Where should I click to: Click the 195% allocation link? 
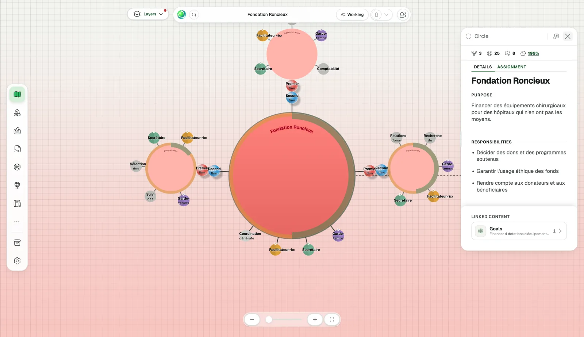click(x=533, y=53)
